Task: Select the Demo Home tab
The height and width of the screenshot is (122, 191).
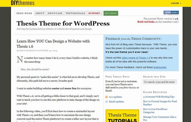Action: click(x=24, y=13)
